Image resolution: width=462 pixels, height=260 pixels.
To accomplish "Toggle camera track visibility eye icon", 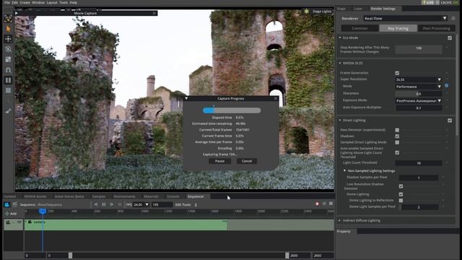I will 19,222.
